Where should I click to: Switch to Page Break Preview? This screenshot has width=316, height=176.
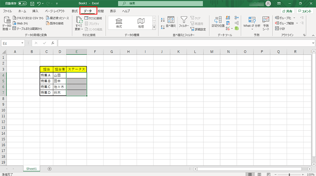[x=269, y=174]
